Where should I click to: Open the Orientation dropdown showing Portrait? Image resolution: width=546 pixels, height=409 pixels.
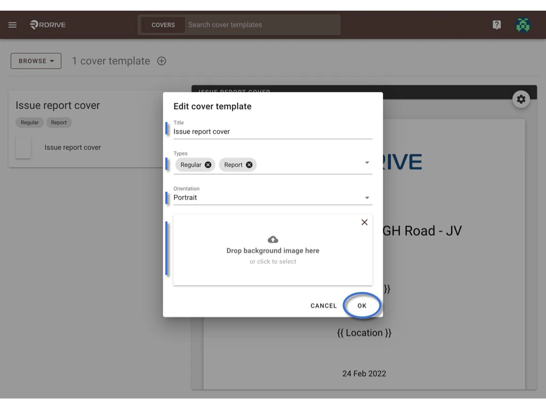point(367,197)
